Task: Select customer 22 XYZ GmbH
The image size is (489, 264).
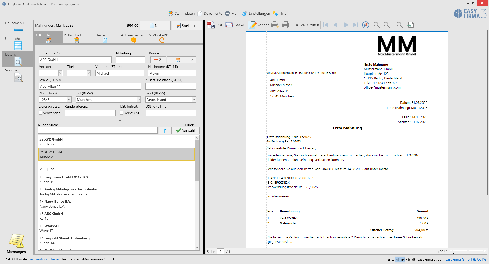Action: [x=116, y=142]
